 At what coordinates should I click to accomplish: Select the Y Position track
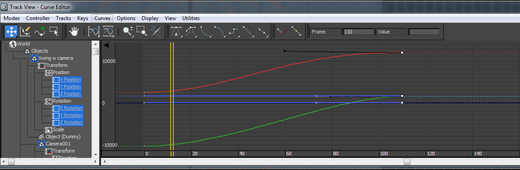click(x=70, y=87)
